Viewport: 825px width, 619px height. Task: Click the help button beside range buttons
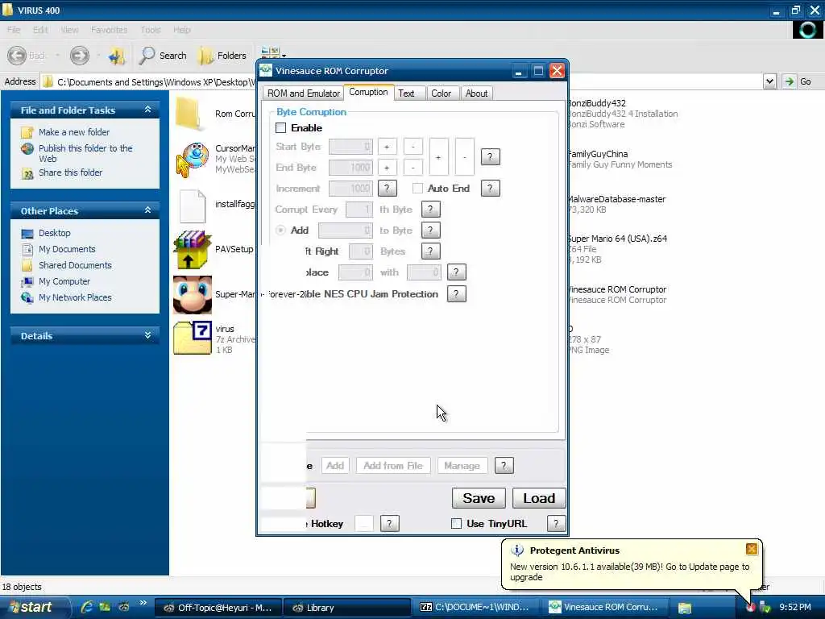click(491, 157)
